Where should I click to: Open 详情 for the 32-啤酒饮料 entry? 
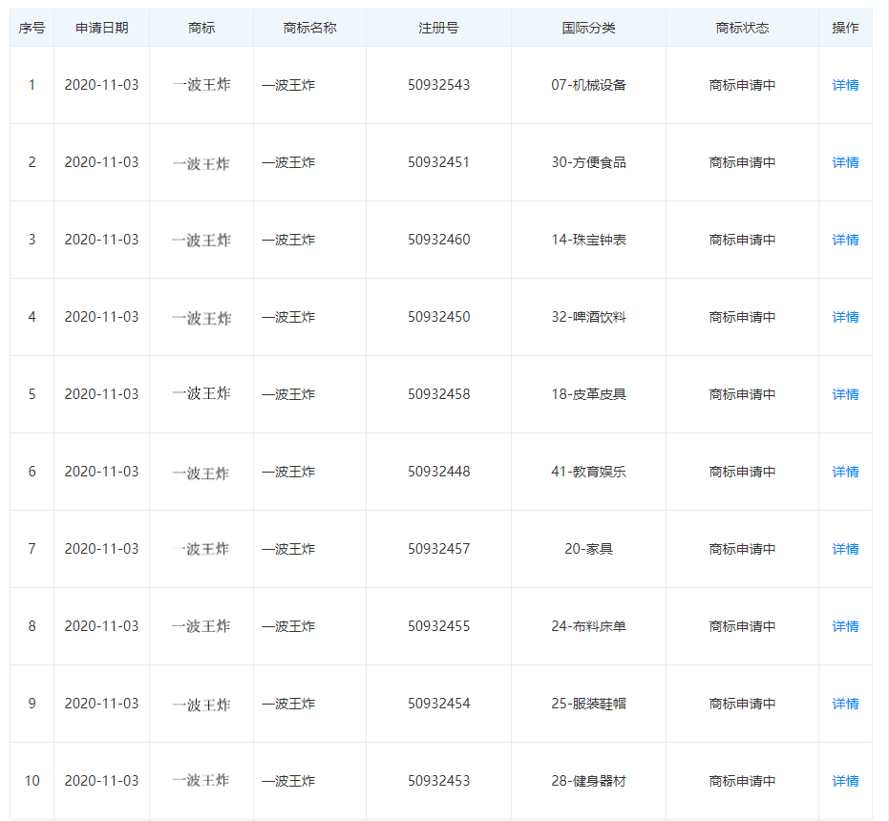tap(845, 317)
